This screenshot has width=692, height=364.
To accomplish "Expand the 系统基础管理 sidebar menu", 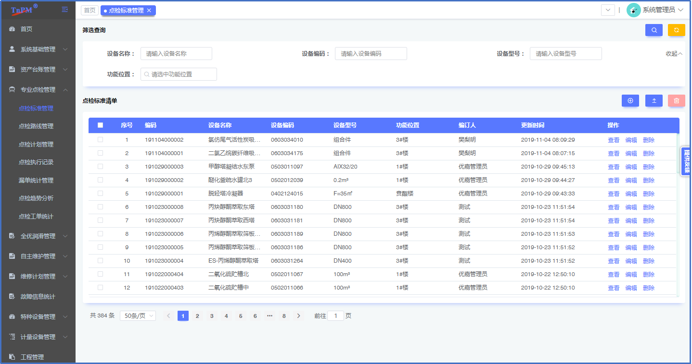I will (x=38, y=49).
